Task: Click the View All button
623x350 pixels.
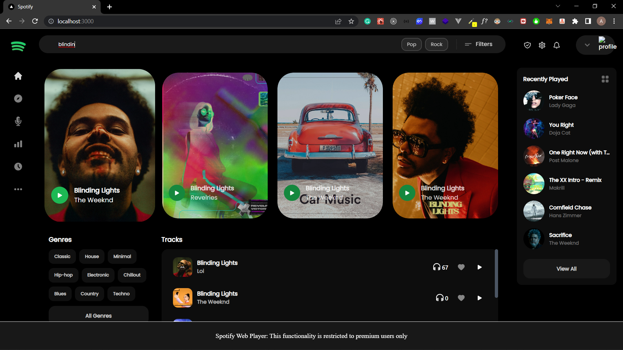Action: (x=566, y=269)
